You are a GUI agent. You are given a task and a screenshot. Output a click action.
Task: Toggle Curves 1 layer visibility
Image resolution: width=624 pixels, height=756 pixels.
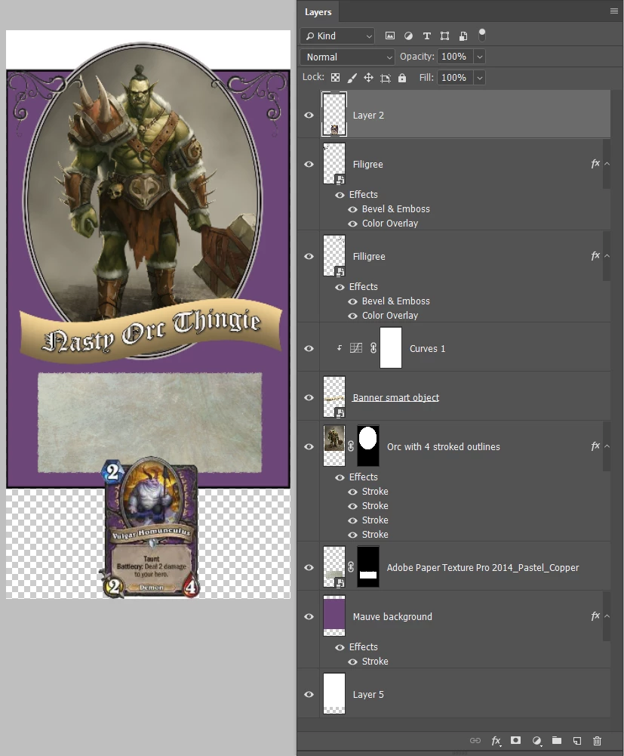click(309, 349)
